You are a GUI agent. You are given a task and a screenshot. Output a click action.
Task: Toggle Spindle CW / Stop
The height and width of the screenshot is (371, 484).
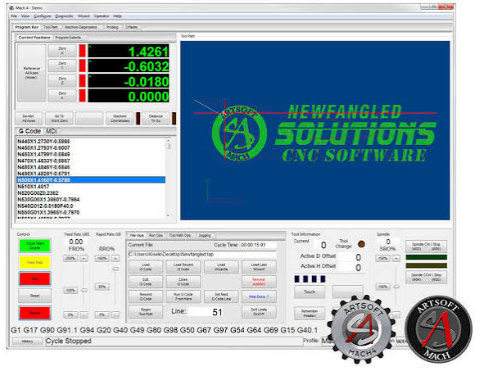[426, 247]
